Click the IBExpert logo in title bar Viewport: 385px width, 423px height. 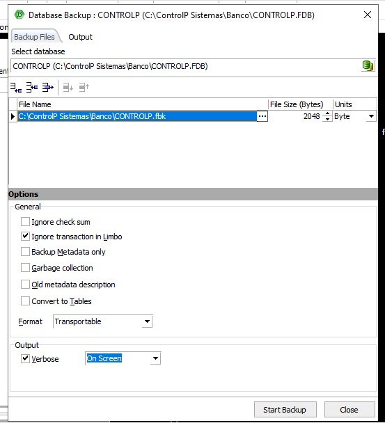[x=19, y=15]
